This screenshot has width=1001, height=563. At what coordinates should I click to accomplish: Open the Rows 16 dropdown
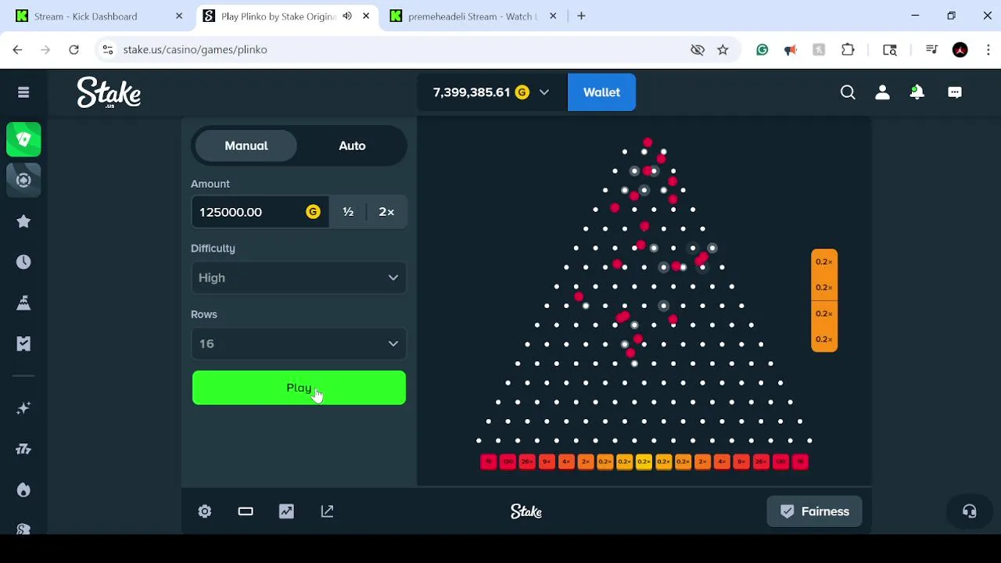tap(299, 344)
